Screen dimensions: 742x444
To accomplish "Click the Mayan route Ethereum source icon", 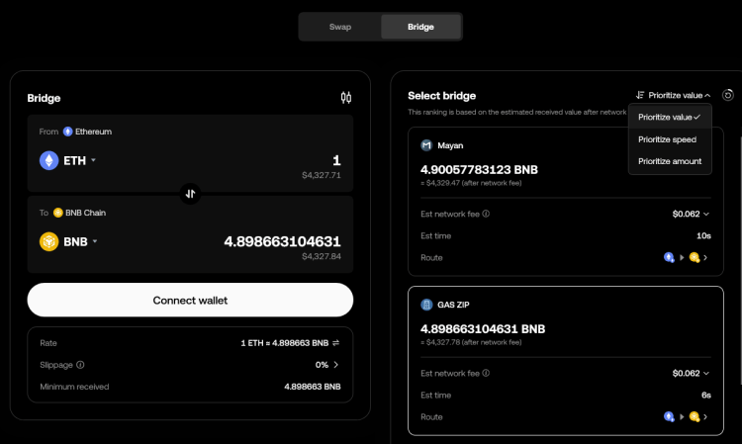I will click(x=669, y=257).
